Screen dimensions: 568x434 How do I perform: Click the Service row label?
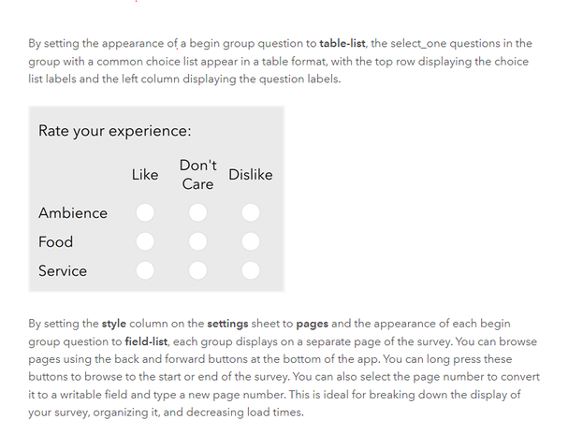click(63, 271)
